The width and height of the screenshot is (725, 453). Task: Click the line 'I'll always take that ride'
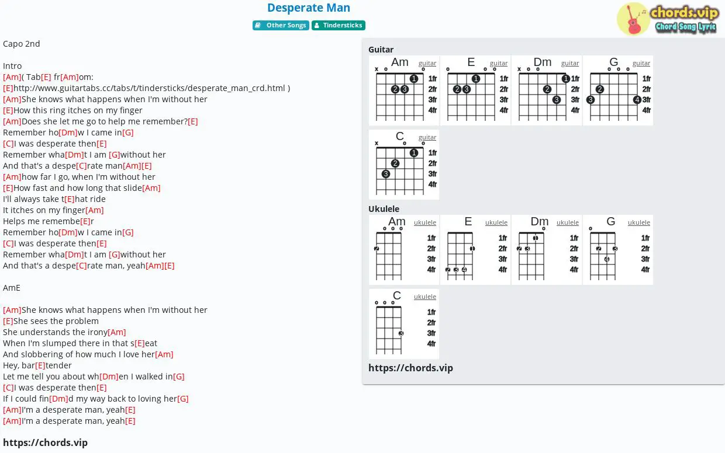pyautogui.click(x=56, y=199)
